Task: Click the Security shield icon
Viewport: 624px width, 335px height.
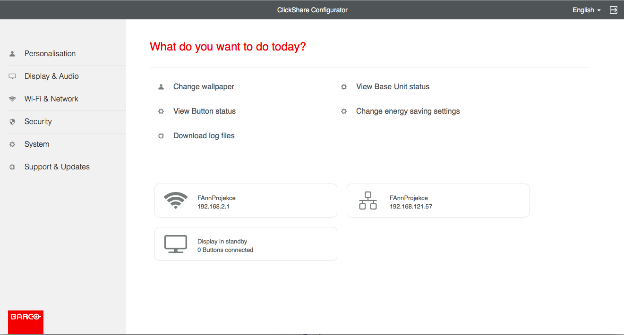Action: pyautogui.click(x=12, y=122)
